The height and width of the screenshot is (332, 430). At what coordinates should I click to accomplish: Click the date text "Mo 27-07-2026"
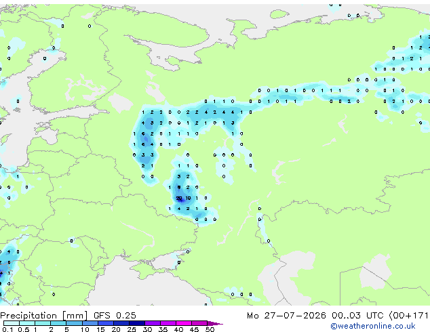pyautogui.click(x=286, y=316)
